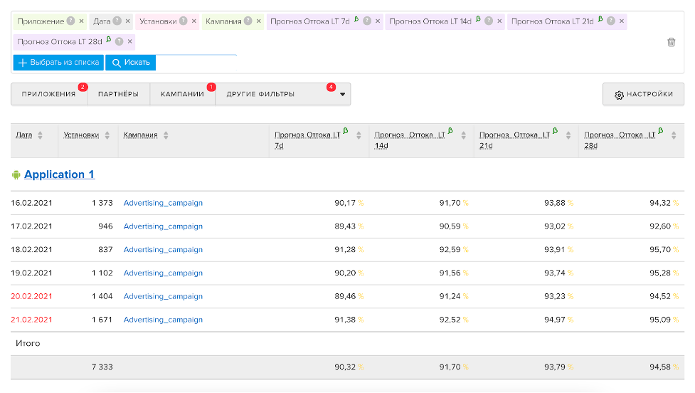This screenshot has height=393, width=695.
Task: Open help tooltip for Установки tag
Action: (183, 21)
